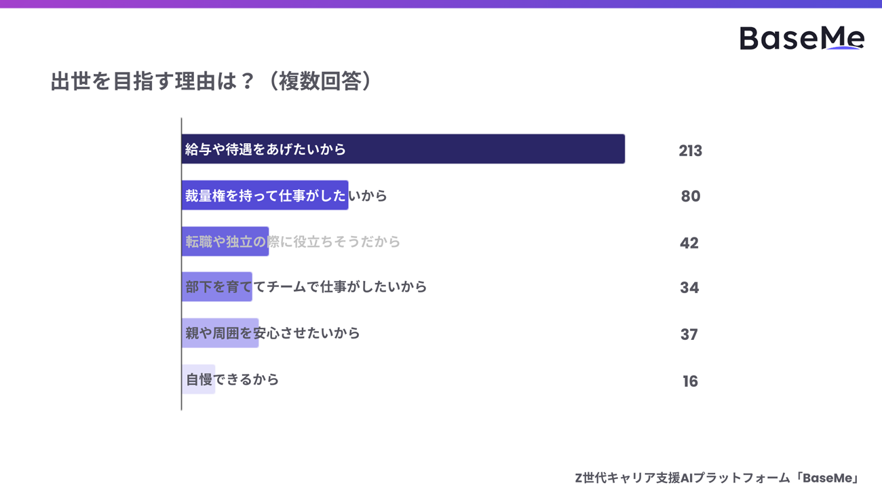Click the number 34 data label
This screenshot has height=496, width=882.
point(689,288)
